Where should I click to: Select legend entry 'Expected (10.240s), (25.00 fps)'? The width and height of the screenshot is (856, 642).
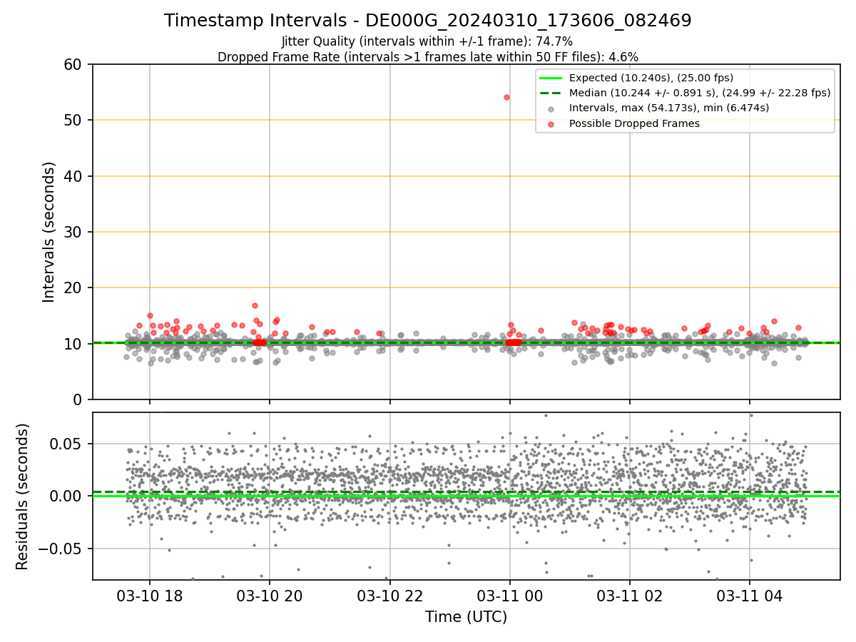pos(651,78)
